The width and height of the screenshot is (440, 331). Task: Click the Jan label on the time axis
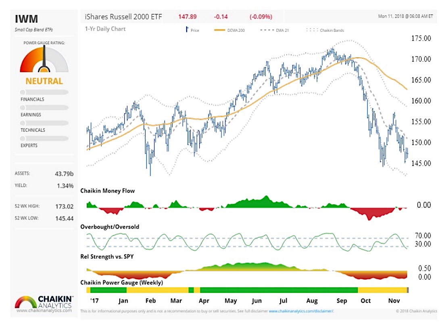pos(123,301)
